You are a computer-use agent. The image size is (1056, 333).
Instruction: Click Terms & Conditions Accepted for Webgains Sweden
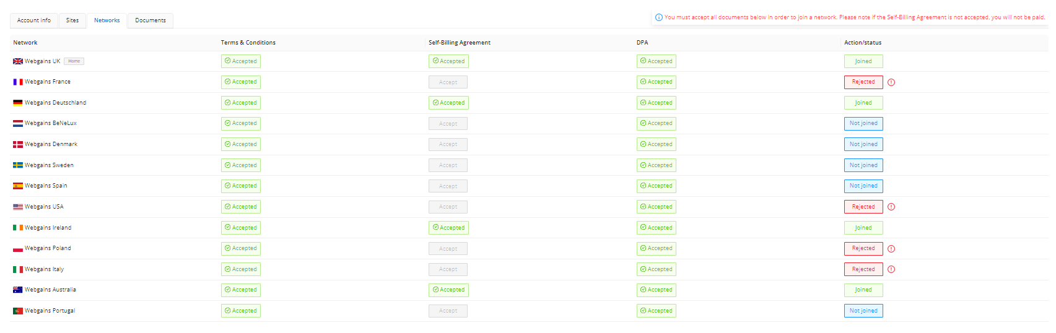241,165
